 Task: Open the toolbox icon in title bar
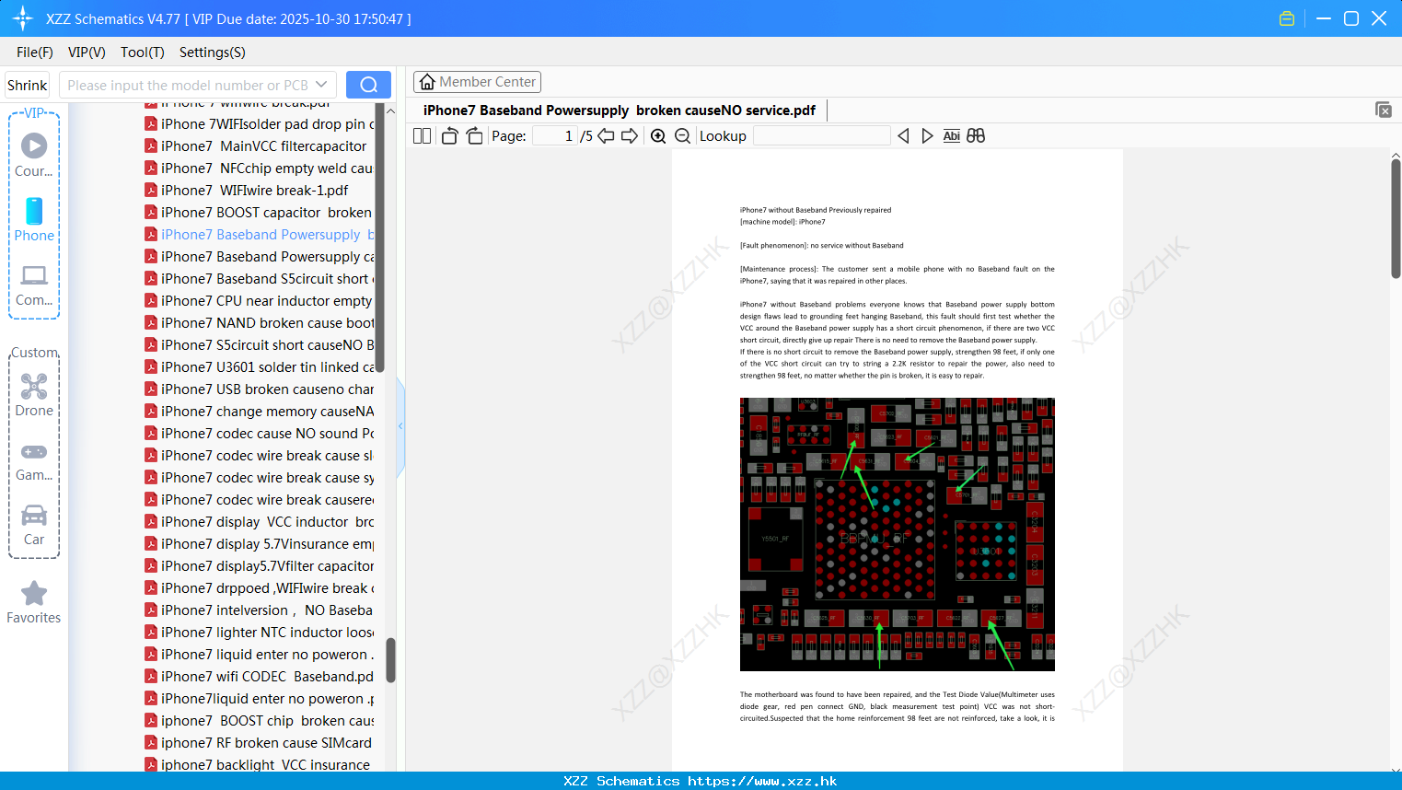click(1287, 18)
